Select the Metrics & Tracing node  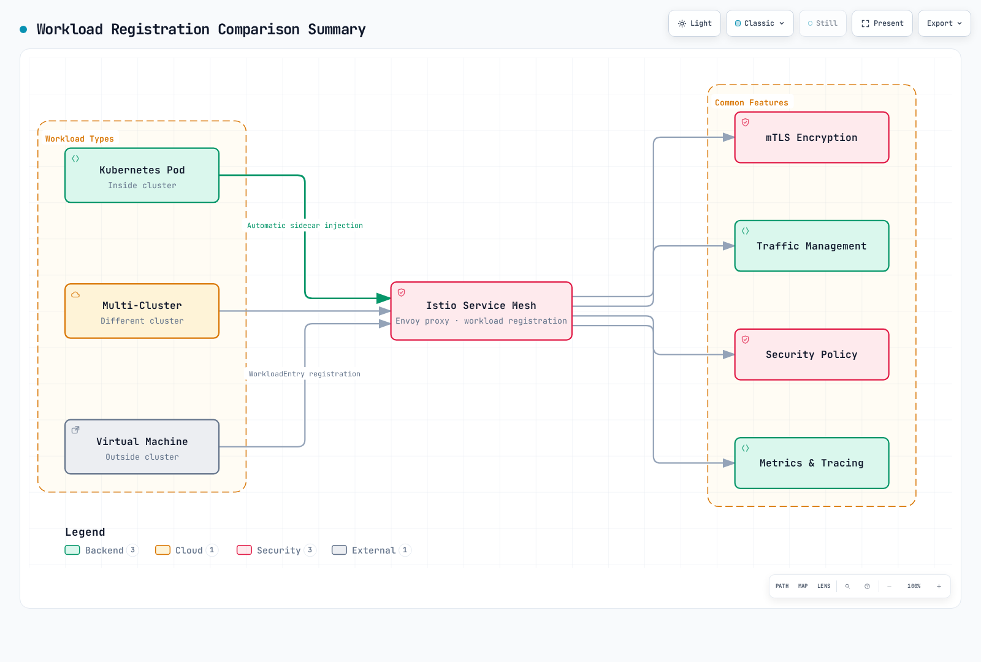(x=812, y=463)
